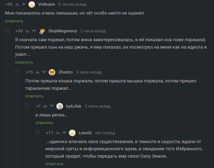Open Volksam's user profile name

pyautogui.click(x=46, y=4)
